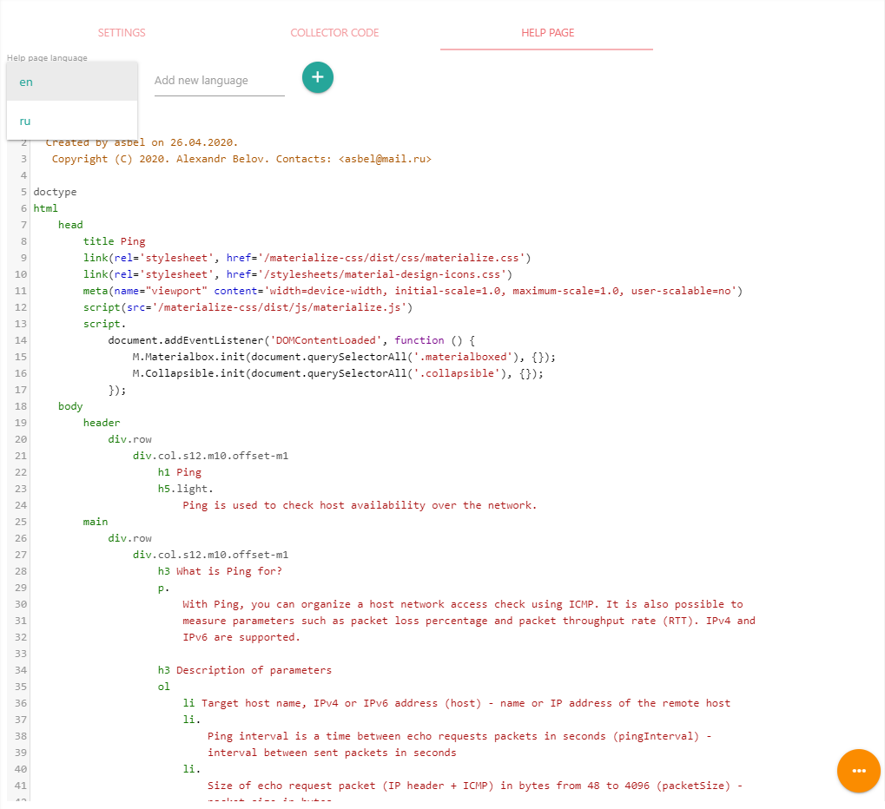This screenshot has width=885, height=809.
Task: Click the "main" tag on line 25
Action: pyautogui.click(x=96, y=522)
